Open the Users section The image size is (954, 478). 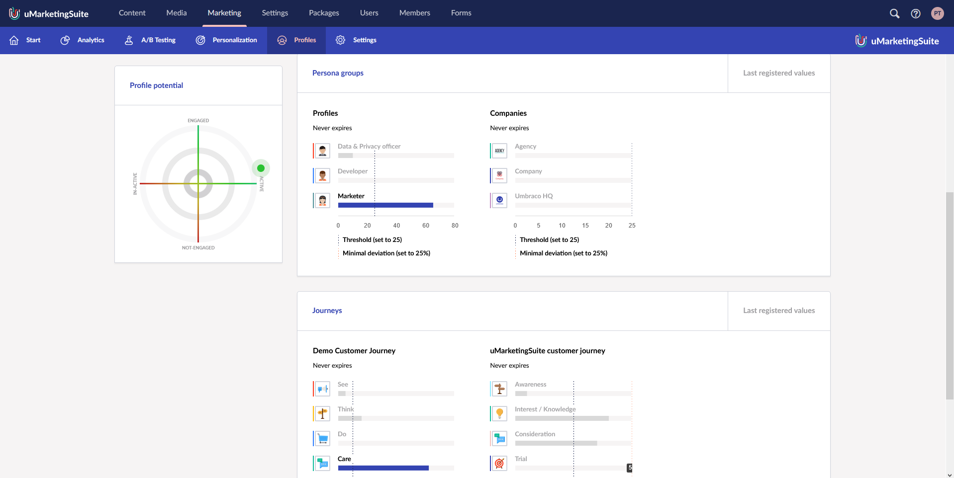(x=369, y=13)
